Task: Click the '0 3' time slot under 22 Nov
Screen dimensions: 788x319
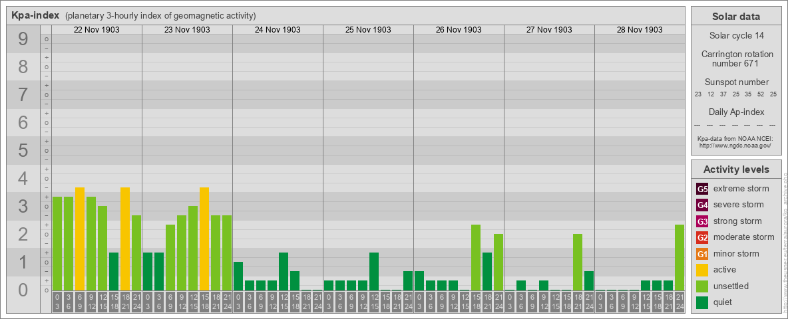Action: coord(57,302)
